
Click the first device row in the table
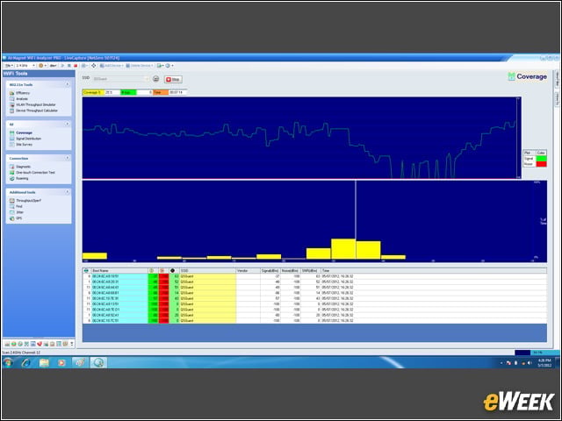[x=314, y=276]
